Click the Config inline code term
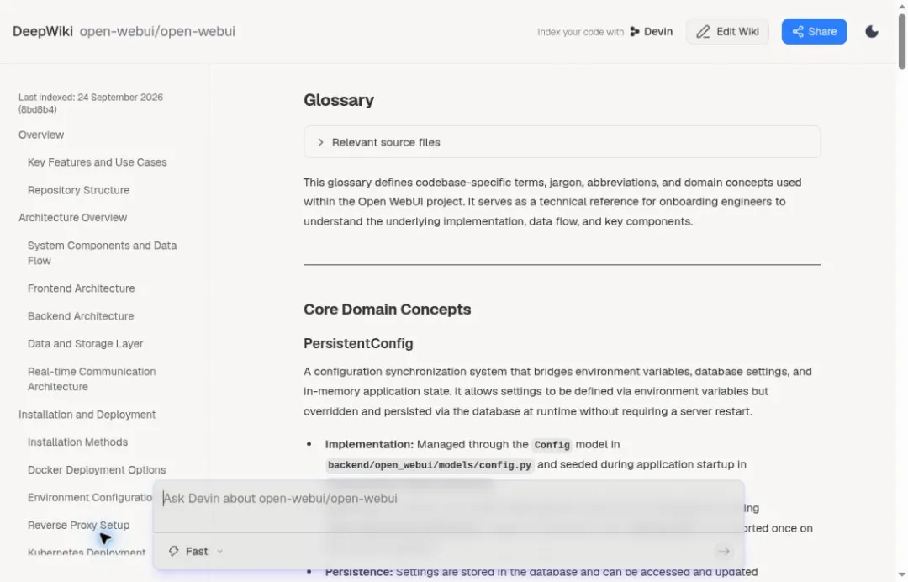 coord(552,445)
